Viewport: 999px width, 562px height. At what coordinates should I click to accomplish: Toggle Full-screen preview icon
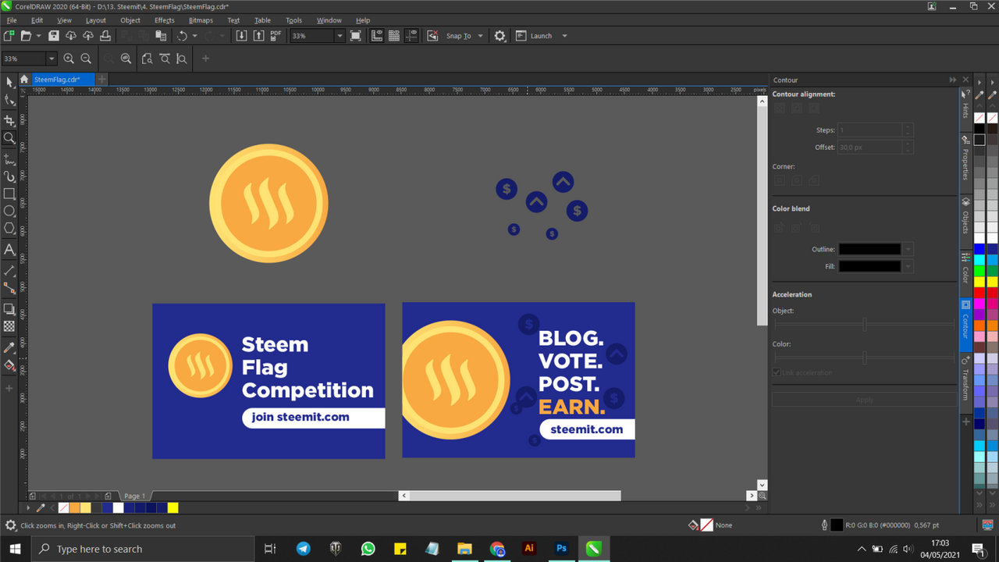pyautogui.click(x=356, y=36)
